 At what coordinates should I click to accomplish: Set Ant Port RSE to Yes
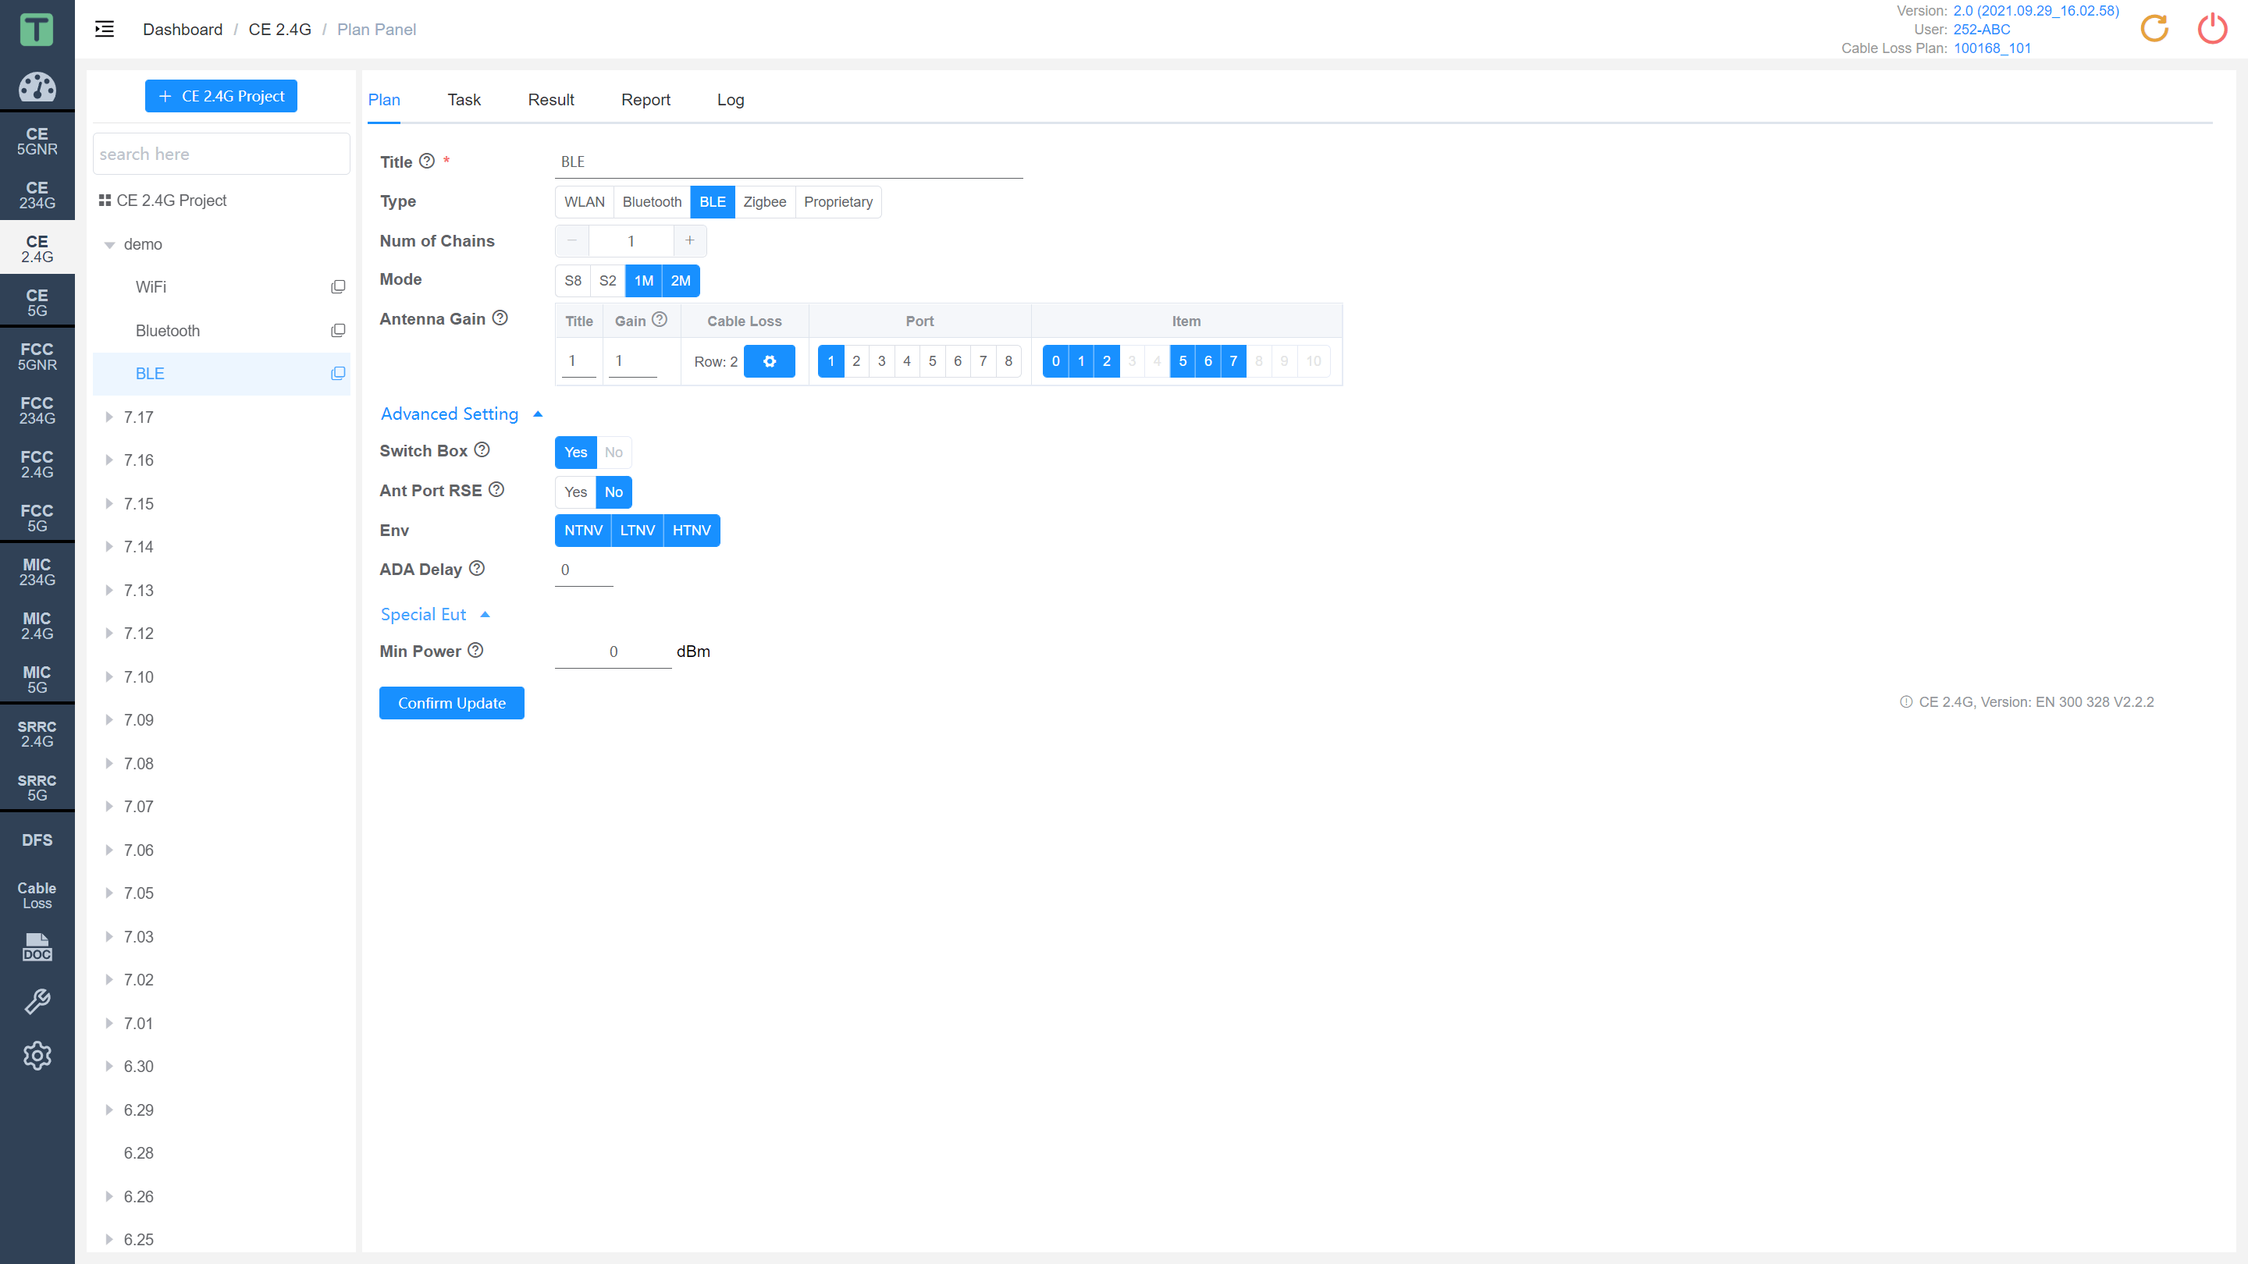(576, 492)
